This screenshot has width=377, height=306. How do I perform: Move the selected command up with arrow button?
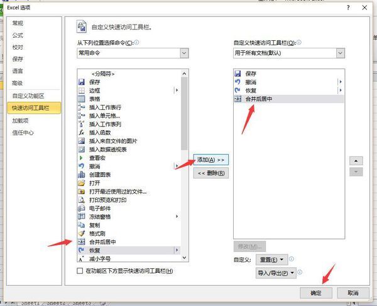pyautogui.click(x=356, y=161)
